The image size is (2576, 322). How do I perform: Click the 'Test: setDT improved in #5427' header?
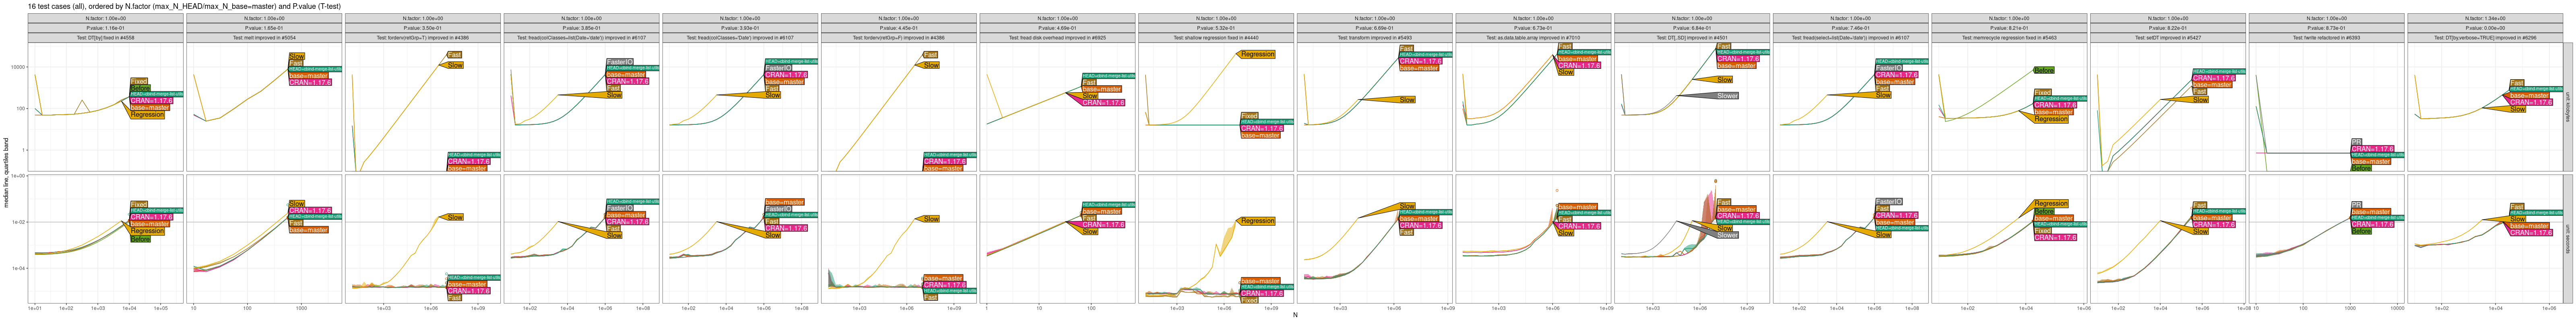point(2167,38)
